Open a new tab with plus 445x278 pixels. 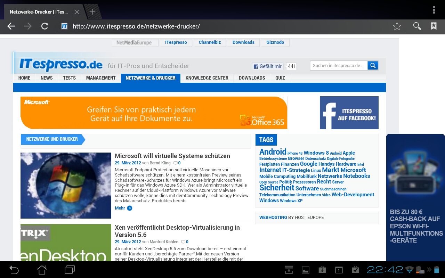(x=92, y=12)
